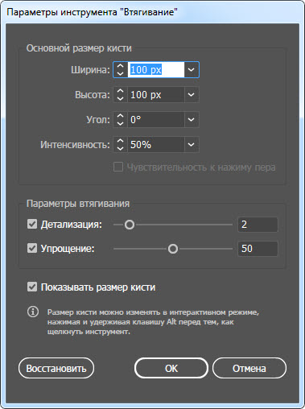
Task: Click the Ширина value field
Action: pyautogui.click(x=156, y=70)
